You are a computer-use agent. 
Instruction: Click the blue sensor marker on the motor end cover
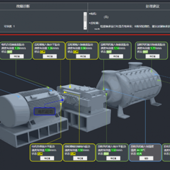[x=18, y=96]
